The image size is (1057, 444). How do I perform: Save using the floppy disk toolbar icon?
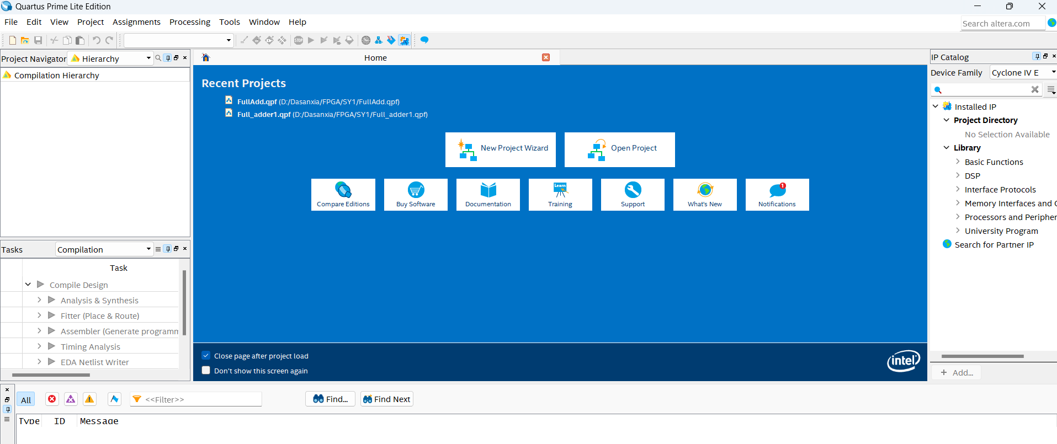(38, 40)
